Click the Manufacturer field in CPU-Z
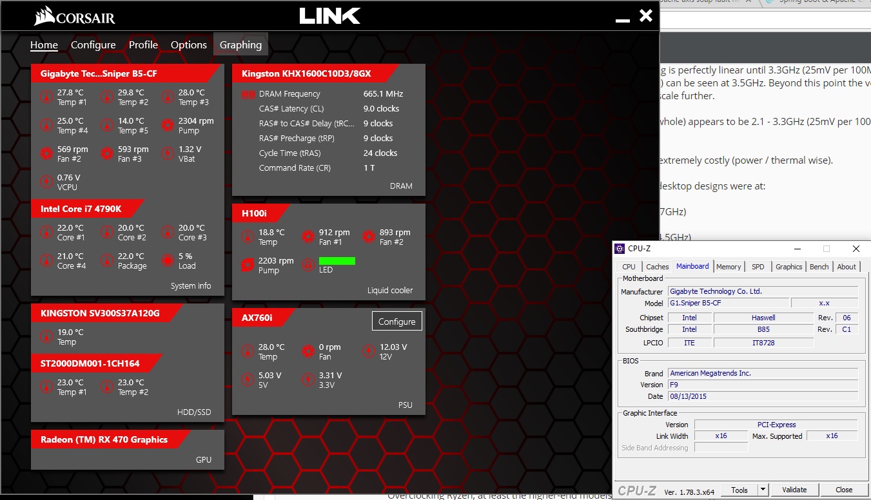 point(763,291)
